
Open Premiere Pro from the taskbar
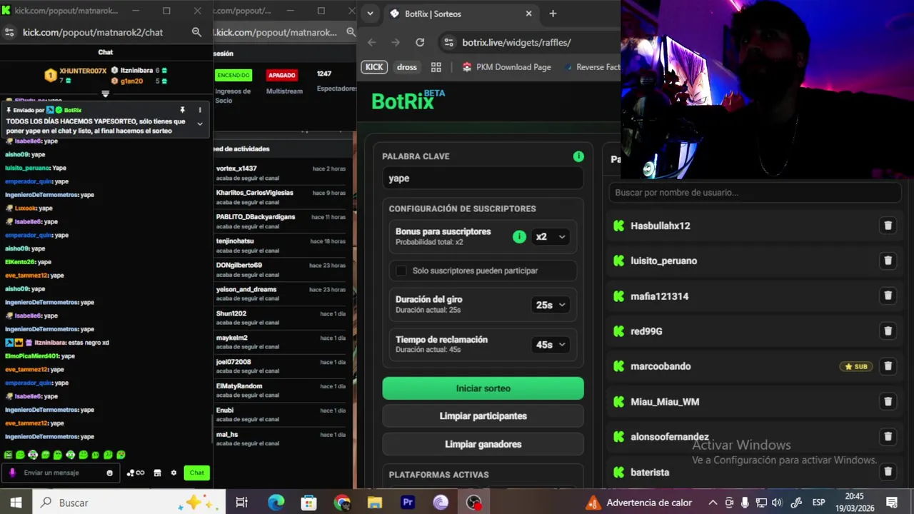pos(408,503)
